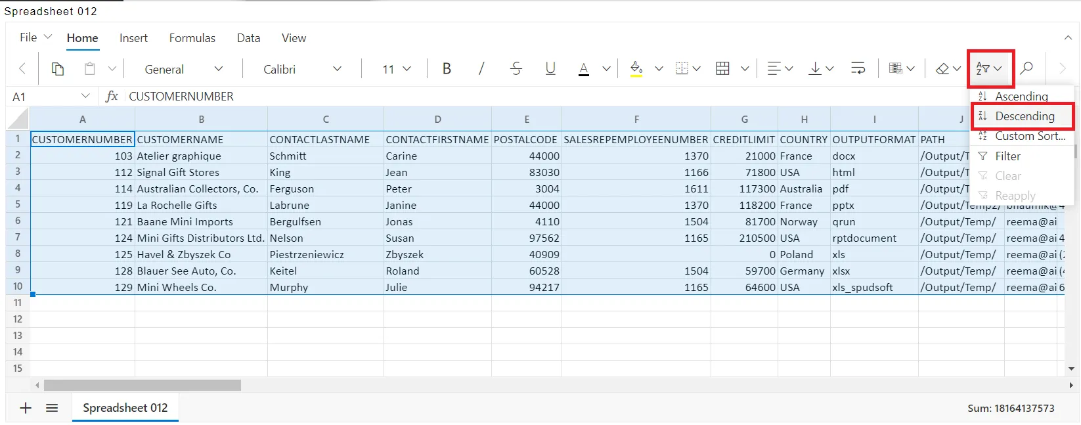The height and width of the screenshot is (425, 1081).
Task: Click the toolbar scroll-right arrow
Action: pyautogui.click(x=1062, y=68)
